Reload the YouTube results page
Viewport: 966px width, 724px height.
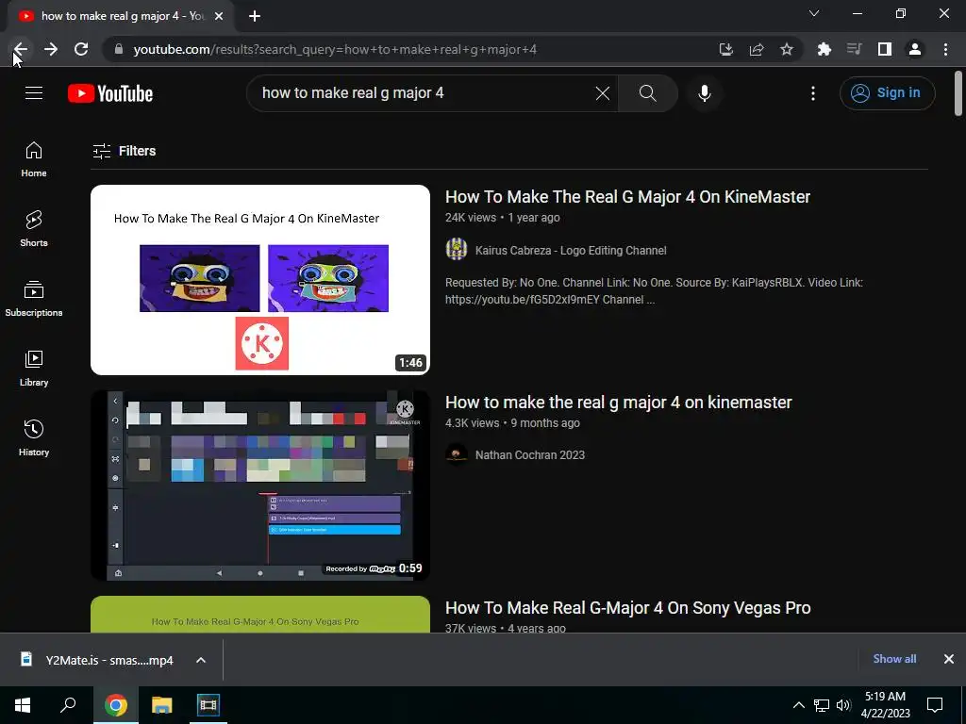[x=81, y=49]
